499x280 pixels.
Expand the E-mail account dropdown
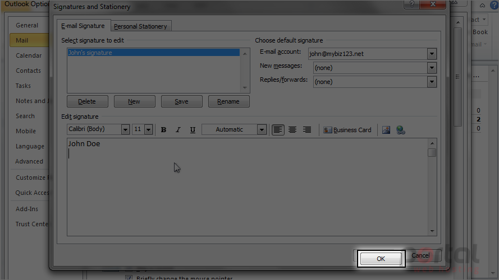click(432, 54)
